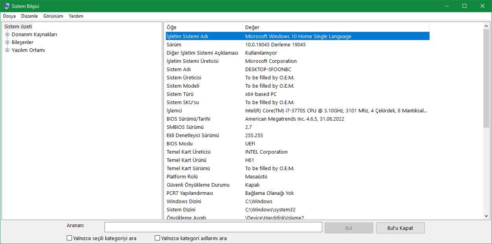Click the x64-based PC value
The height and width of the screenshot is (244, 492).
261,94
